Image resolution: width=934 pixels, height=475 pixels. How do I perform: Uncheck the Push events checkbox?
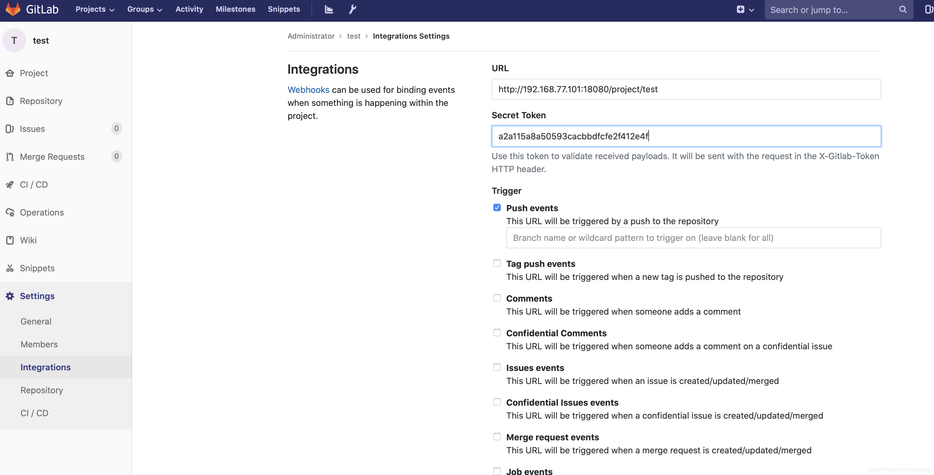pyautogui.click(x=497, y=207)
